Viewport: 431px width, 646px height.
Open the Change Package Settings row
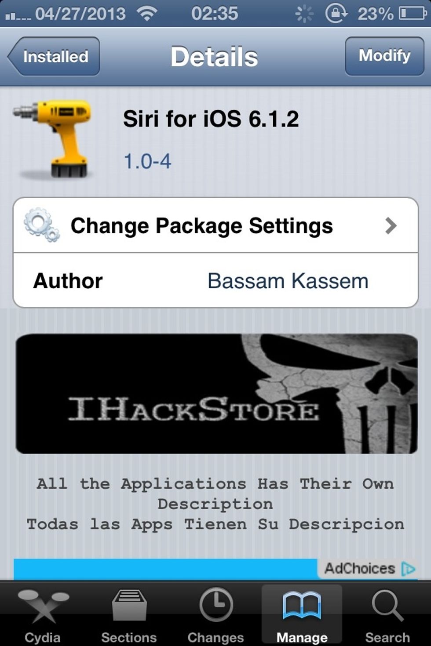[215, 225]
